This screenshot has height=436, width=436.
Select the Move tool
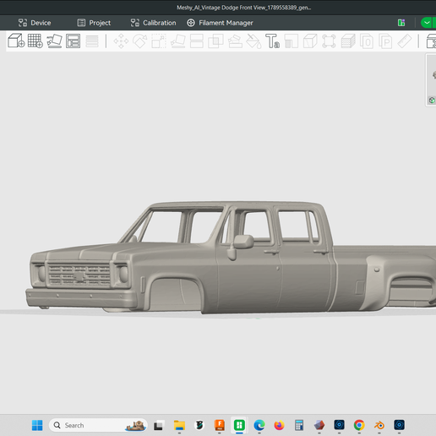pyautogui.click(x=121, y=41)
